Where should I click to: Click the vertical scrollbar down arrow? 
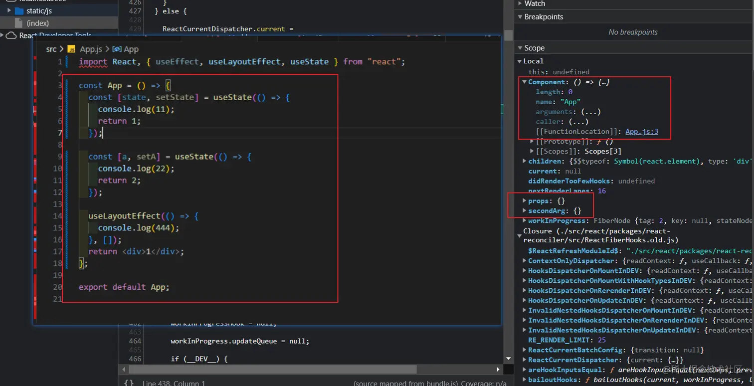coord(508,359)
